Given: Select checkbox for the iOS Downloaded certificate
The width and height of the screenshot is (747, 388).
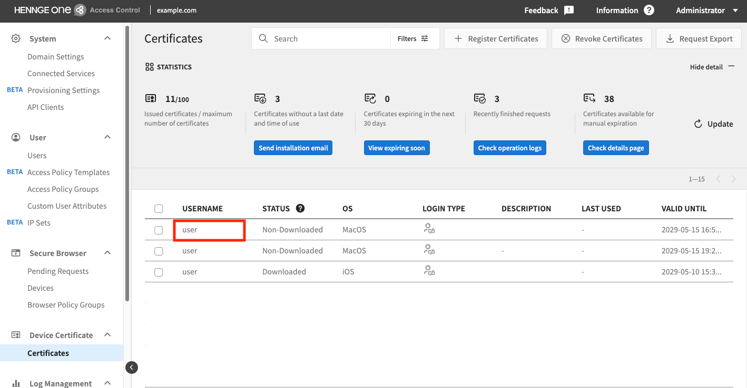Looking at the screenshot, I should click(x=159, y=272).
